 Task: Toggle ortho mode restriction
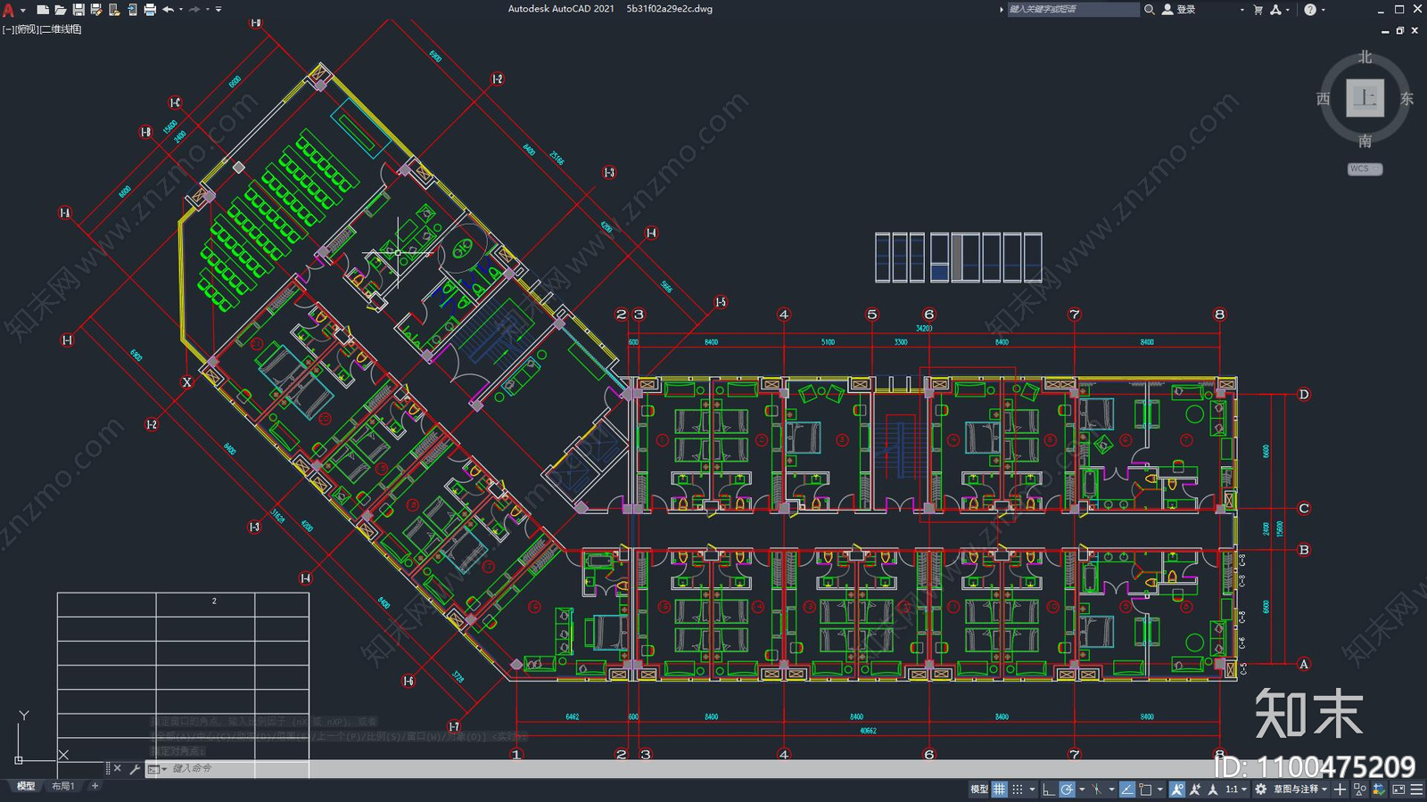coord(1049,790)
